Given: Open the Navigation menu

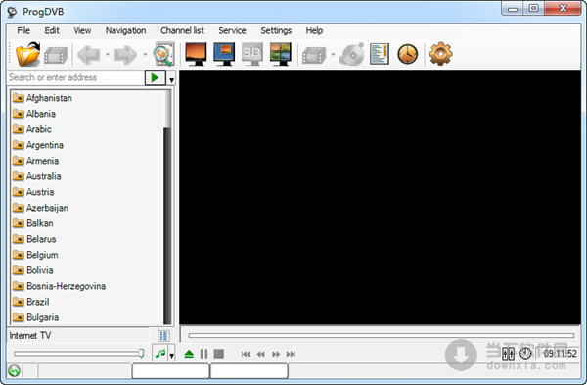Looking at the screenshot, I should (125, 30).
